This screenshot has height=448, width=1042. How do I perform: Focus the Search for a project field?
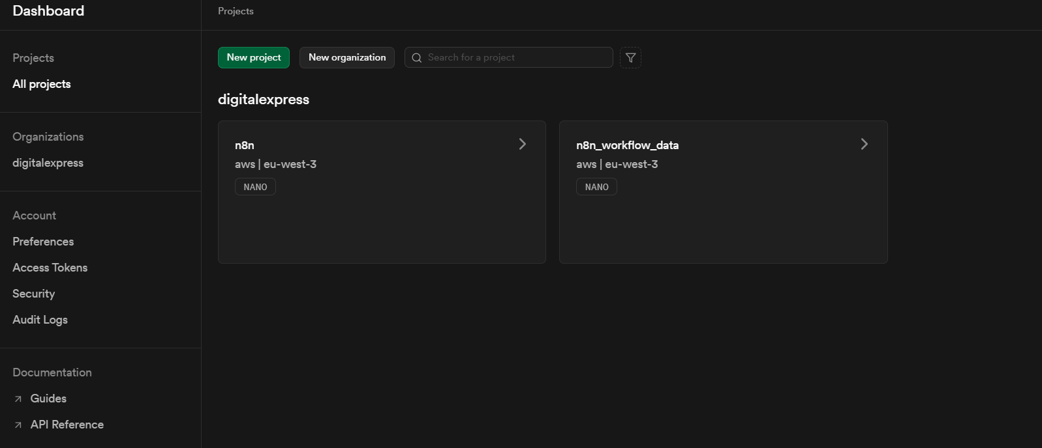click(509, 57)
